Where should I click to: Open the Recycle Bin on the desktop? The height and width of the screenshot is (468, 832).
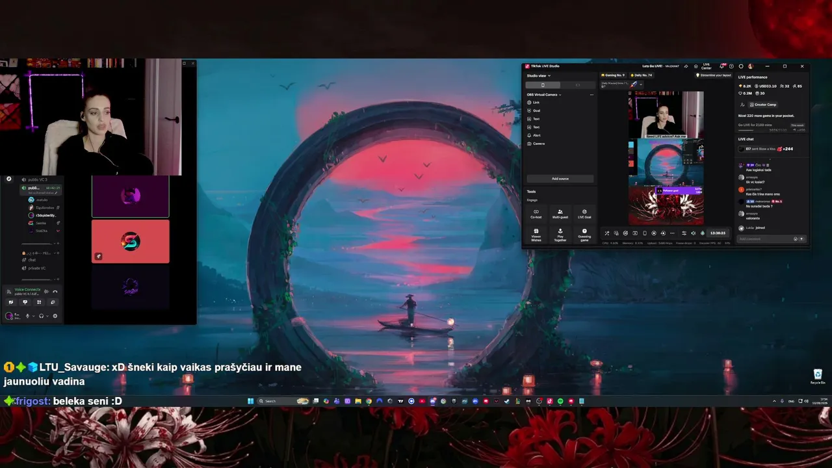pos(818,376)
